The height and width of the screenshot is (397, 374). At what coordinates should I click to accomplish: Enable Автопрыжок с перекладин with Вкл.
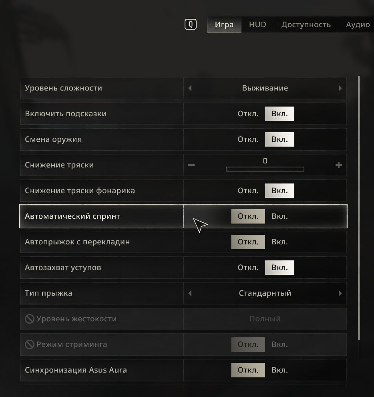279,242
